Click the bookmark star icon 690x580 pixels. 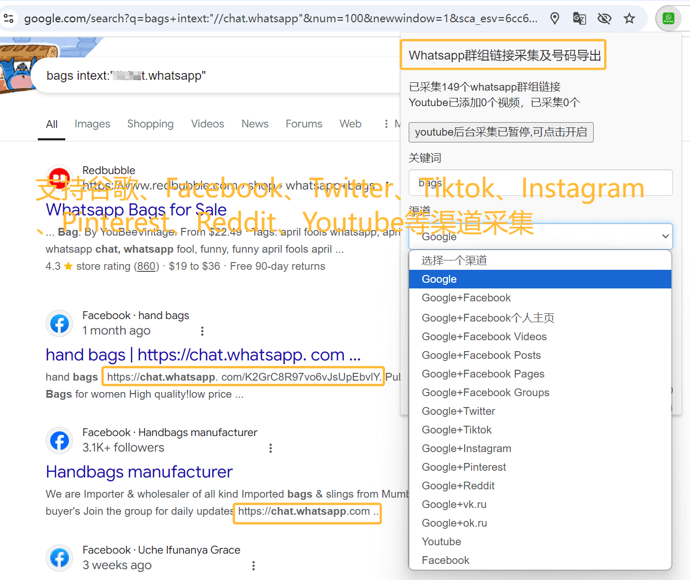coord(629,19)
